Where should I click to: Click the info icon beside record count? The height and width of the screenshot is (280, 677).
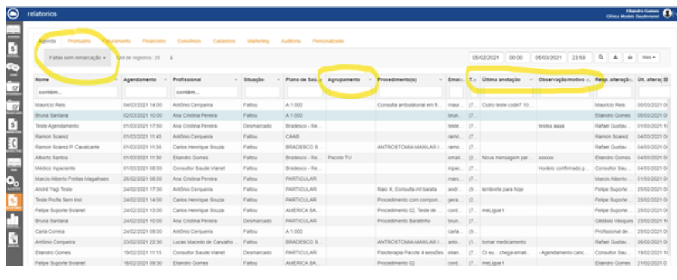click(171, 57)
